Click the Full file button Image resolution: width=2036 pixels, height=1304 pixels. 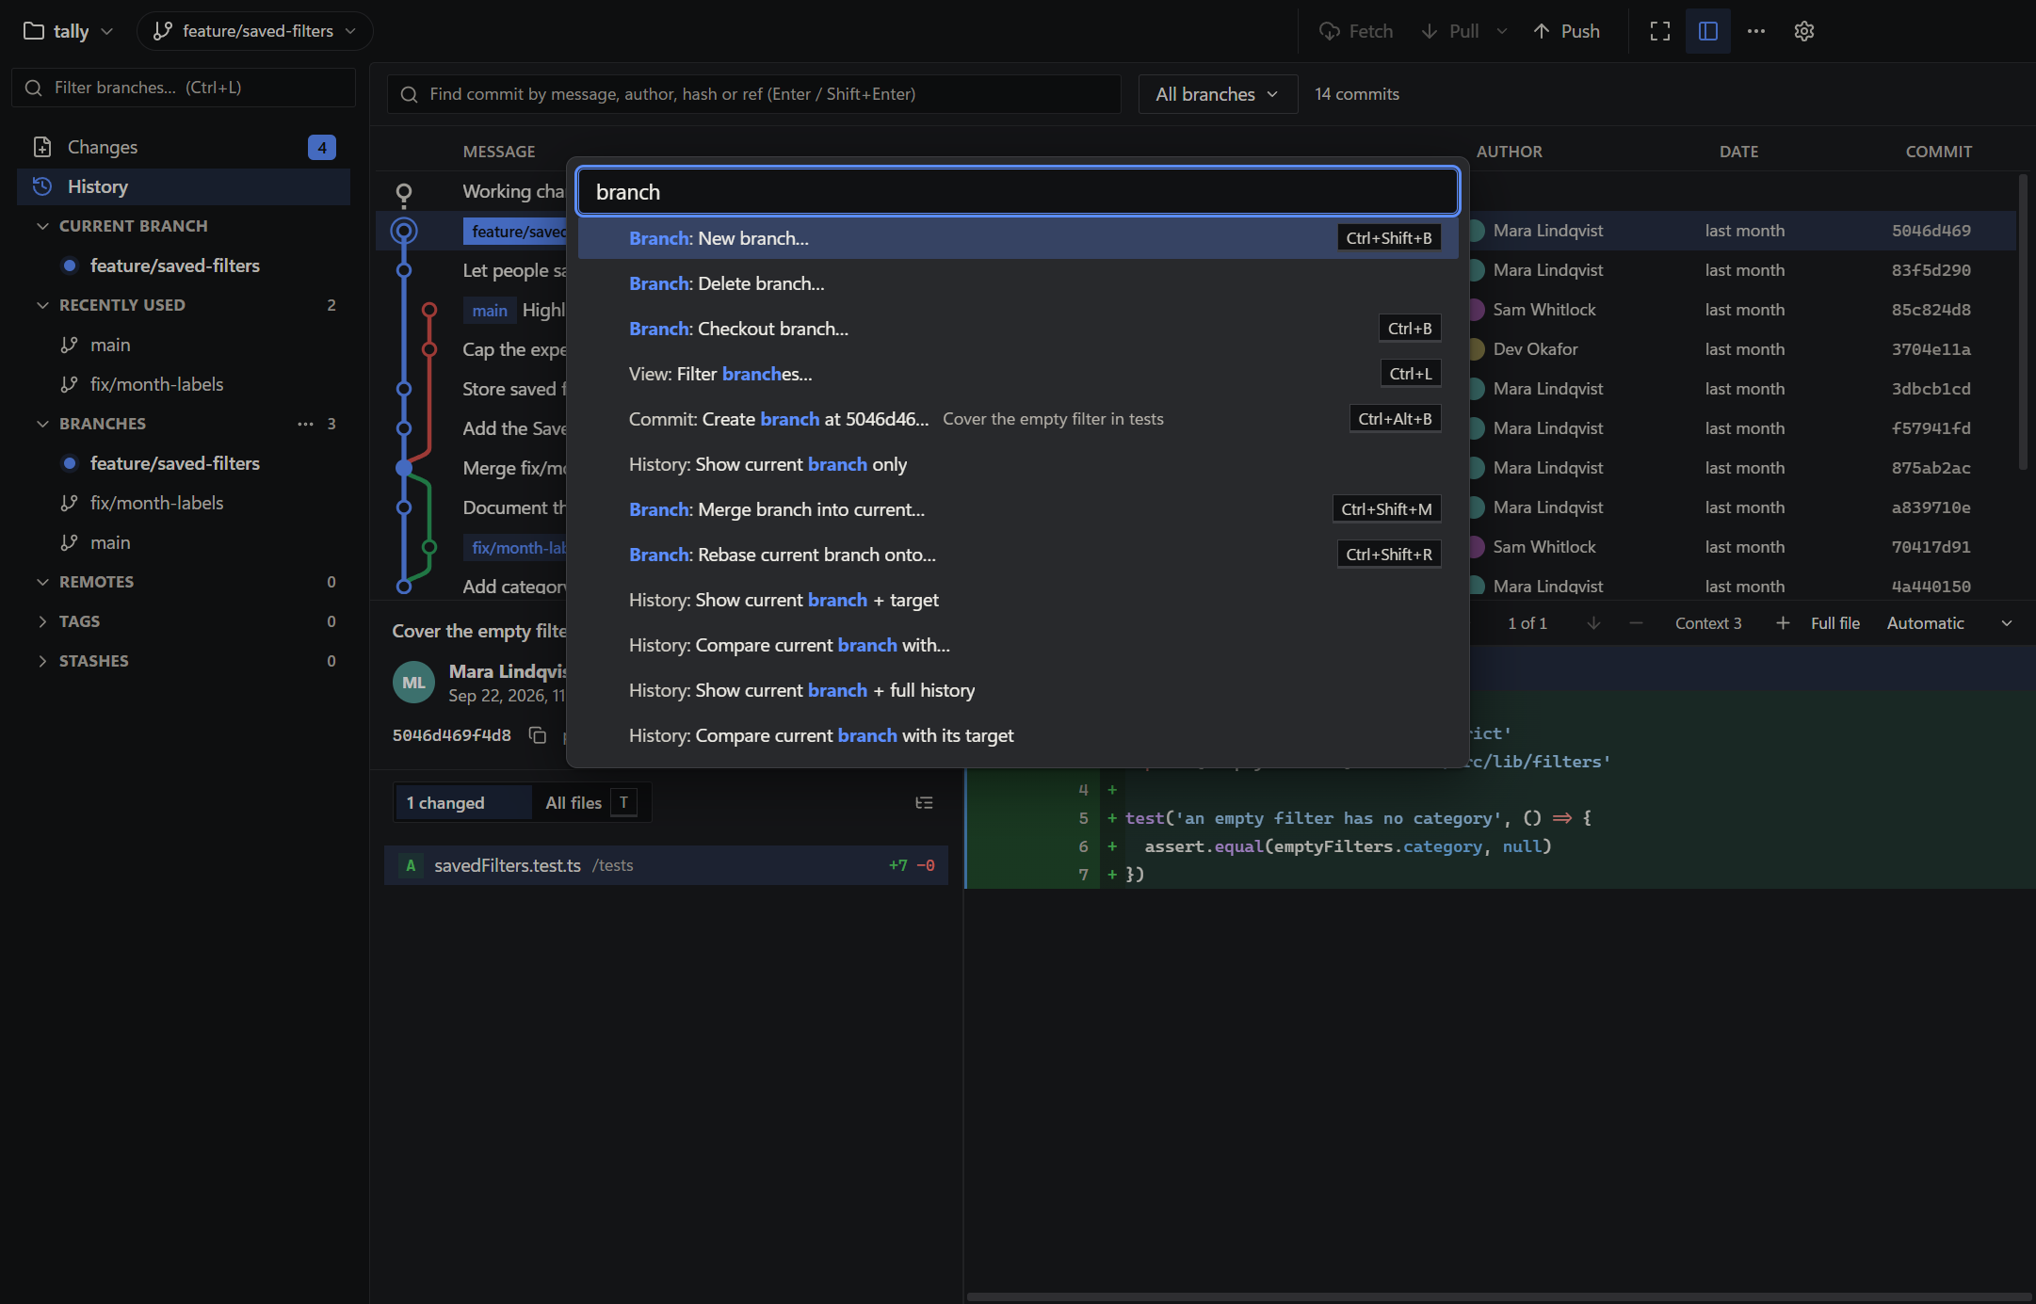[x=1834, y=623]
